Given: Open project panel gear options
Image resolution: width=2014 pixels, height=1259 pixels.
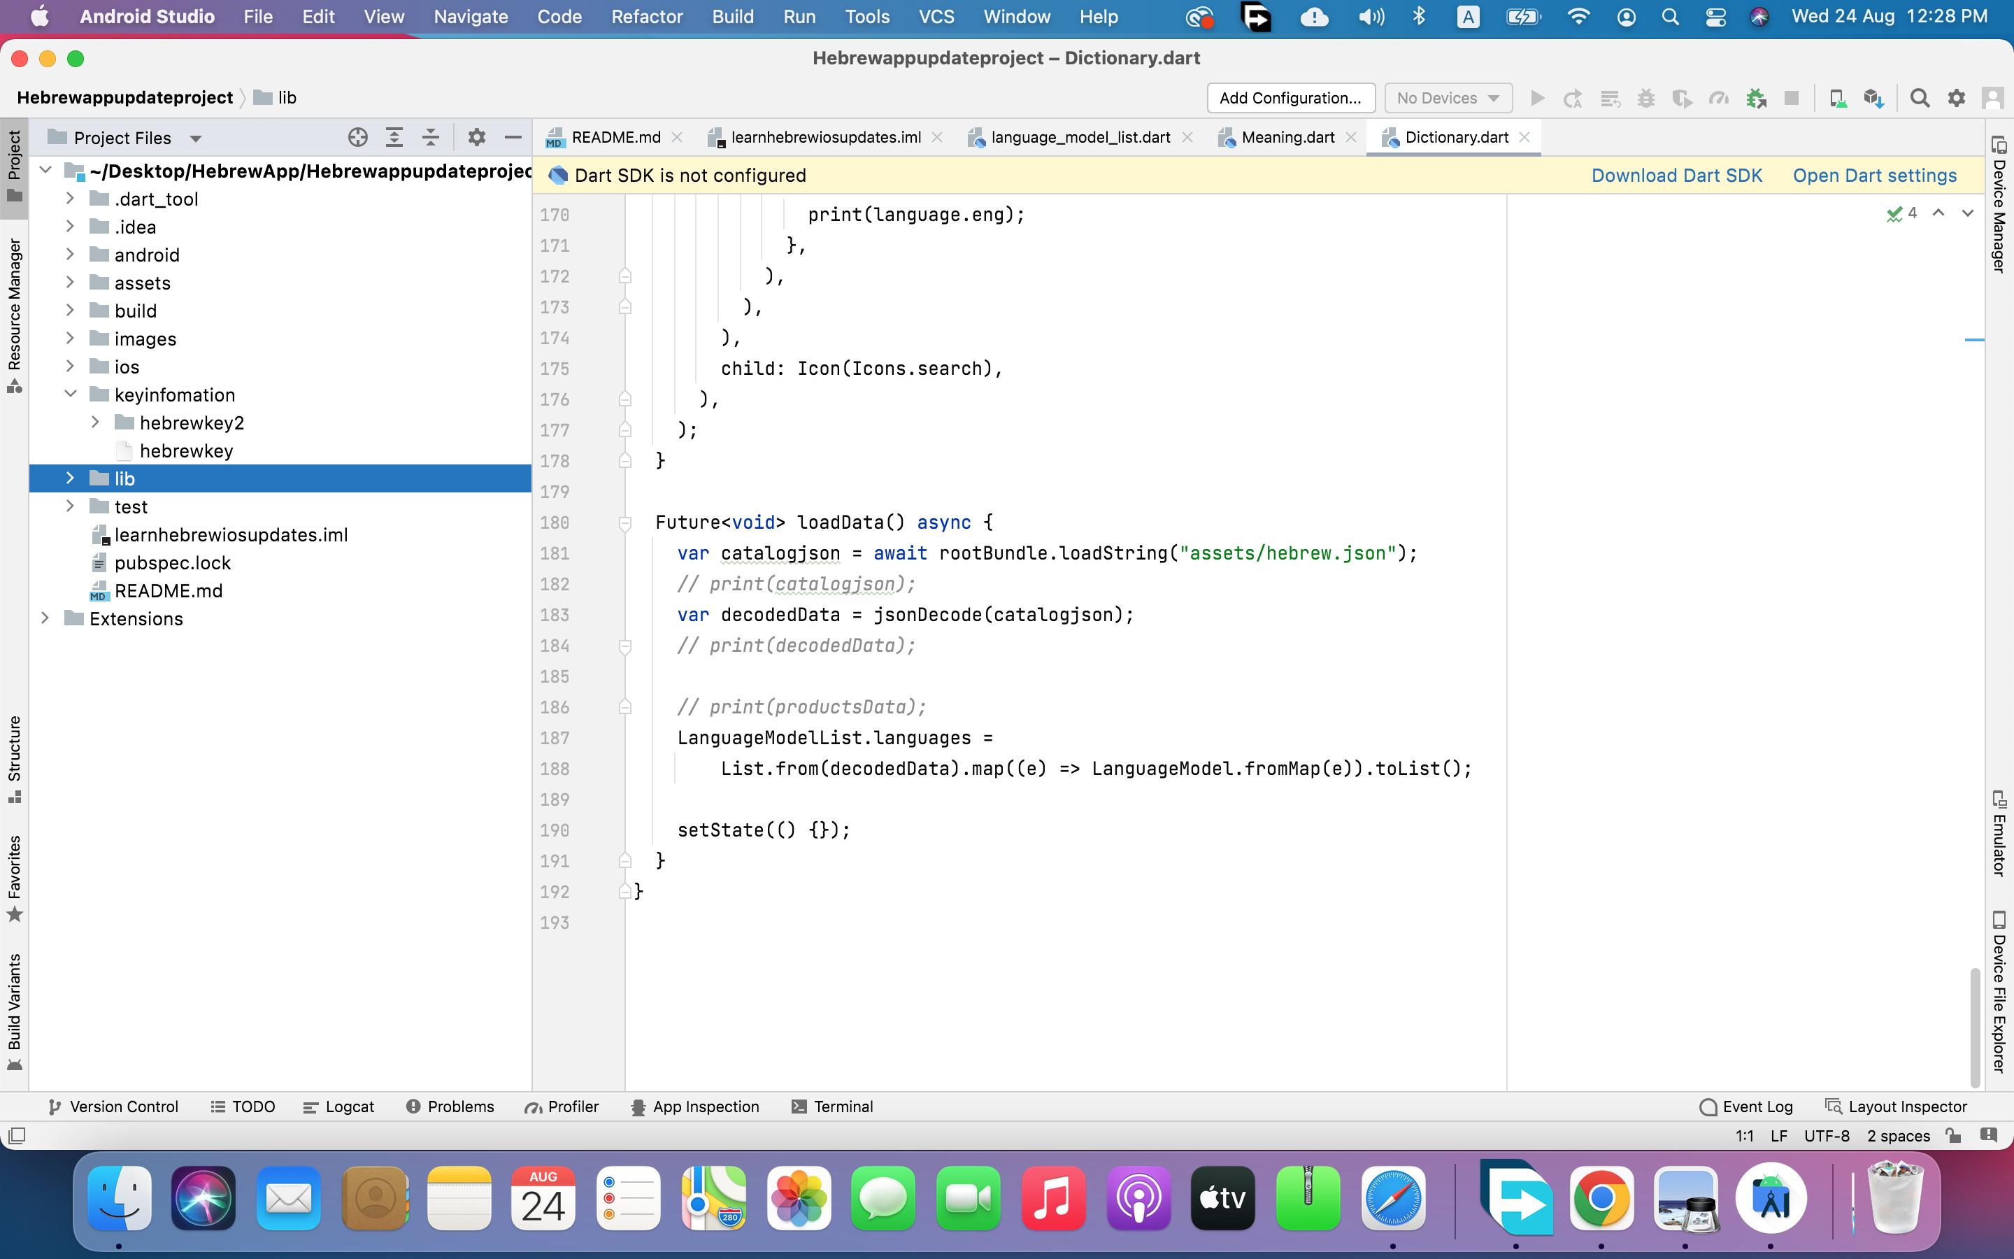Looking at the screenshot, I should coord(476,137).
